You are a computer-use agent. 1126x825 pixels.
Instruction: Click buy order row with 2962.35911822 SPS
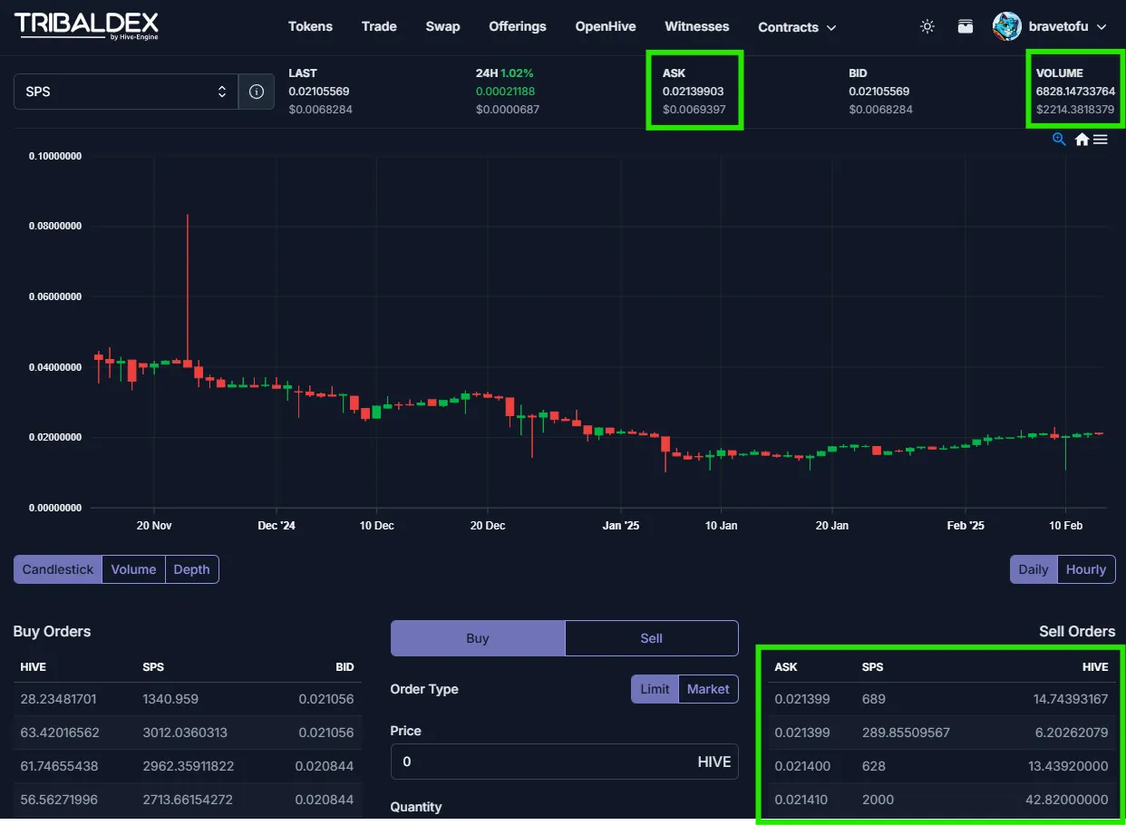[187, 766]
